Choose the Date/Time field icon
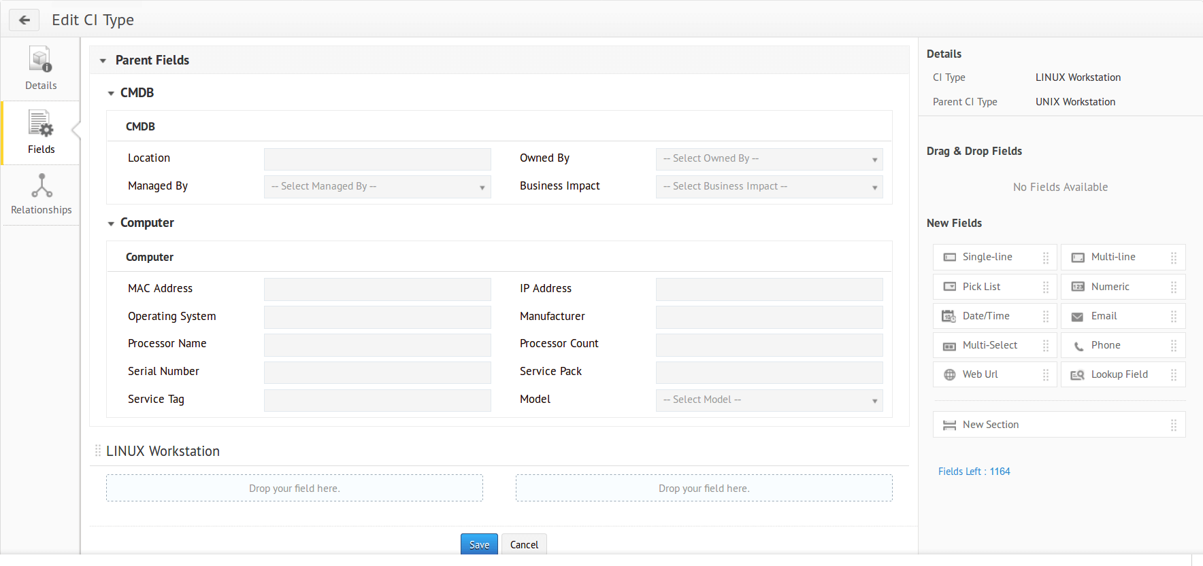Viewport: 1203px width, 566px height. click(949, 316)
